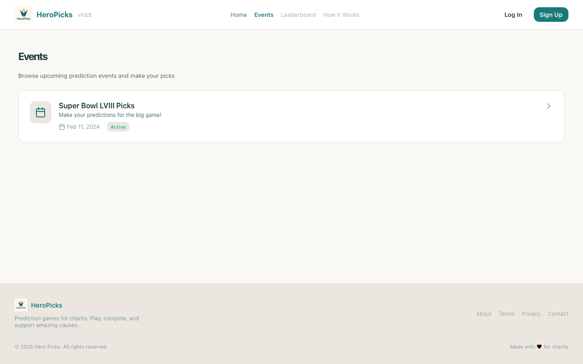Open the About footer link
The width and height of the screenshot is (583, 364).
click(x=484, y=314)
